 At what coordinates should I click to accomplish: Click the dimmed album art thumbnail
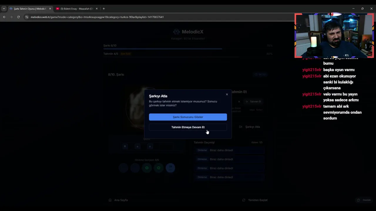147,108
